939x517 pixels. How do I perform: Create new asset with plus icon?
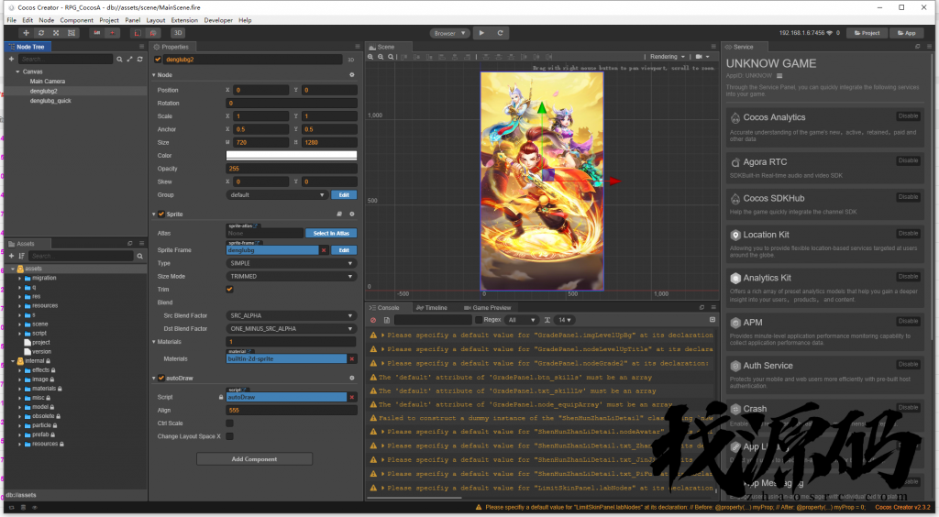pos(11,256)
